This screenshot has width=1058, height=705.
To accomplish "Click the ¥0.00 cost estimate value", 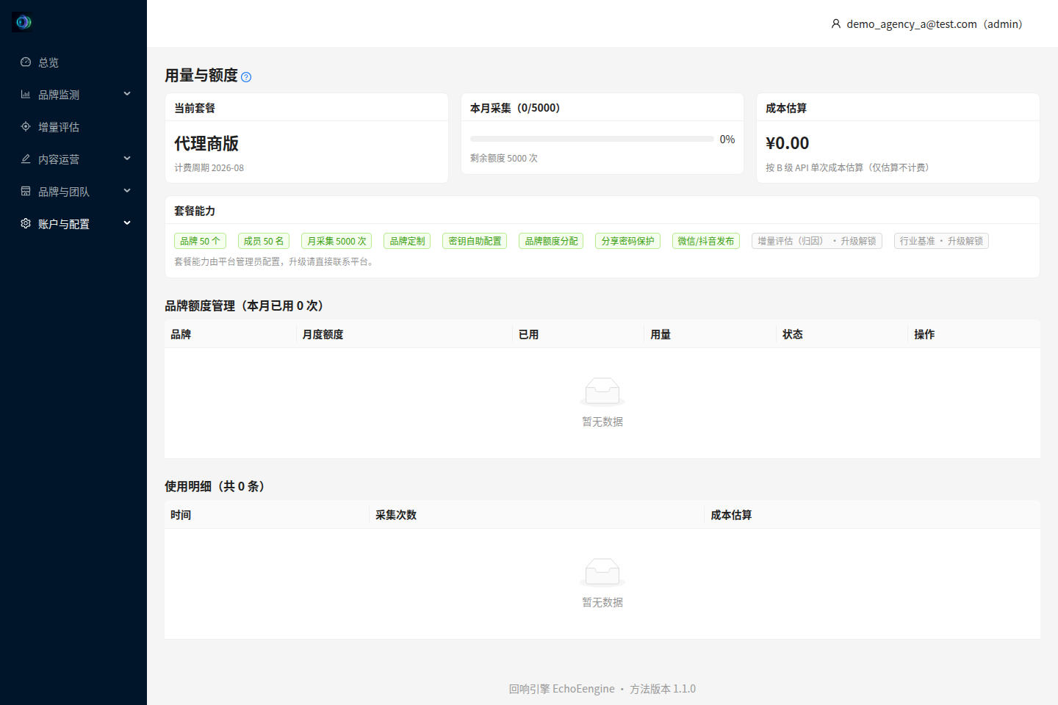I will click(787, 143).
